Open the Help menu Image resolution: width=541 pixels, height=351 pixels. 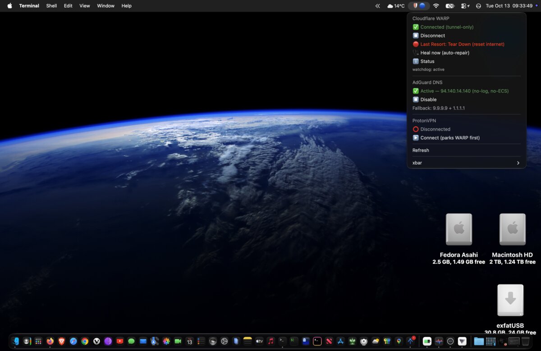click(127, 6)
